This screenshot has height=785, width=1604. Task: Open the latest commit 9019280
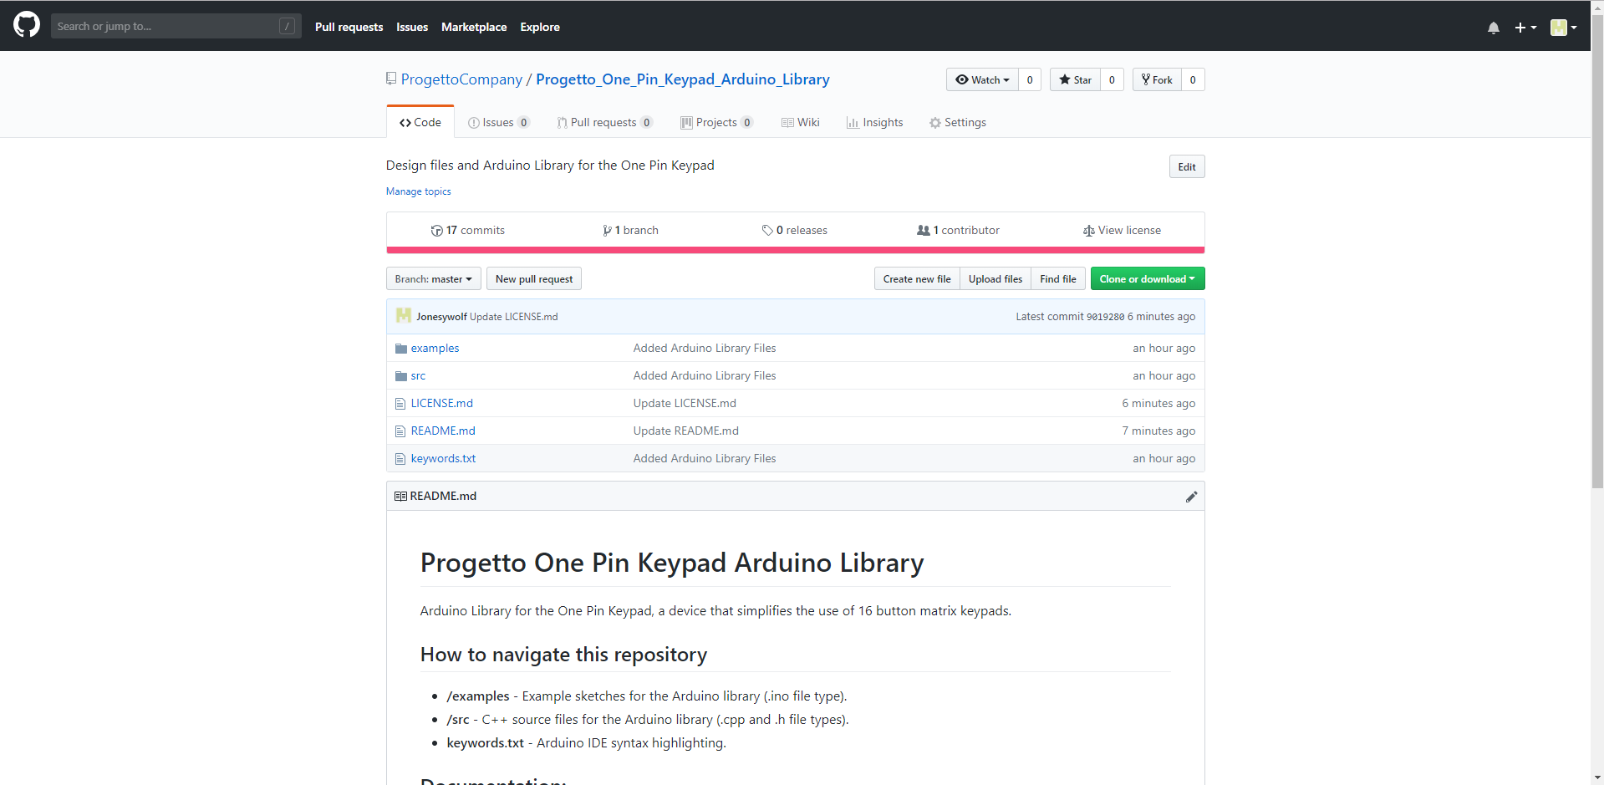(1105, 317)
